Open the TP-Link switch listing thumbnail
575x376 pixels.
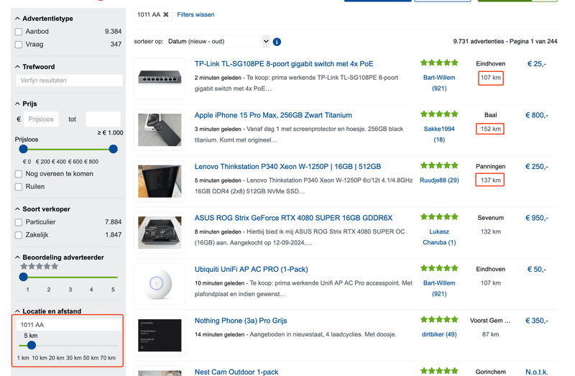pyautogui.click(x=159, y=77)
